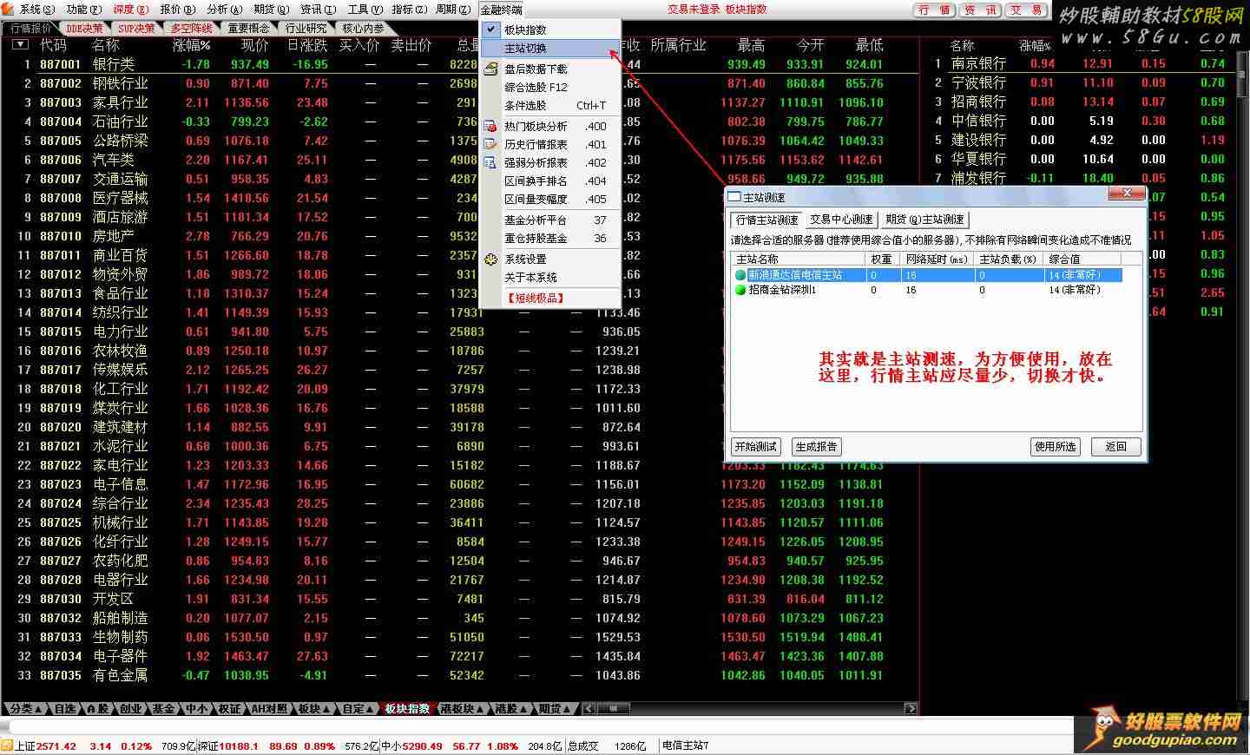Expand the 港股 bottom tab arrow
The image size is (1250, 755).
click(x=523, y=709)
